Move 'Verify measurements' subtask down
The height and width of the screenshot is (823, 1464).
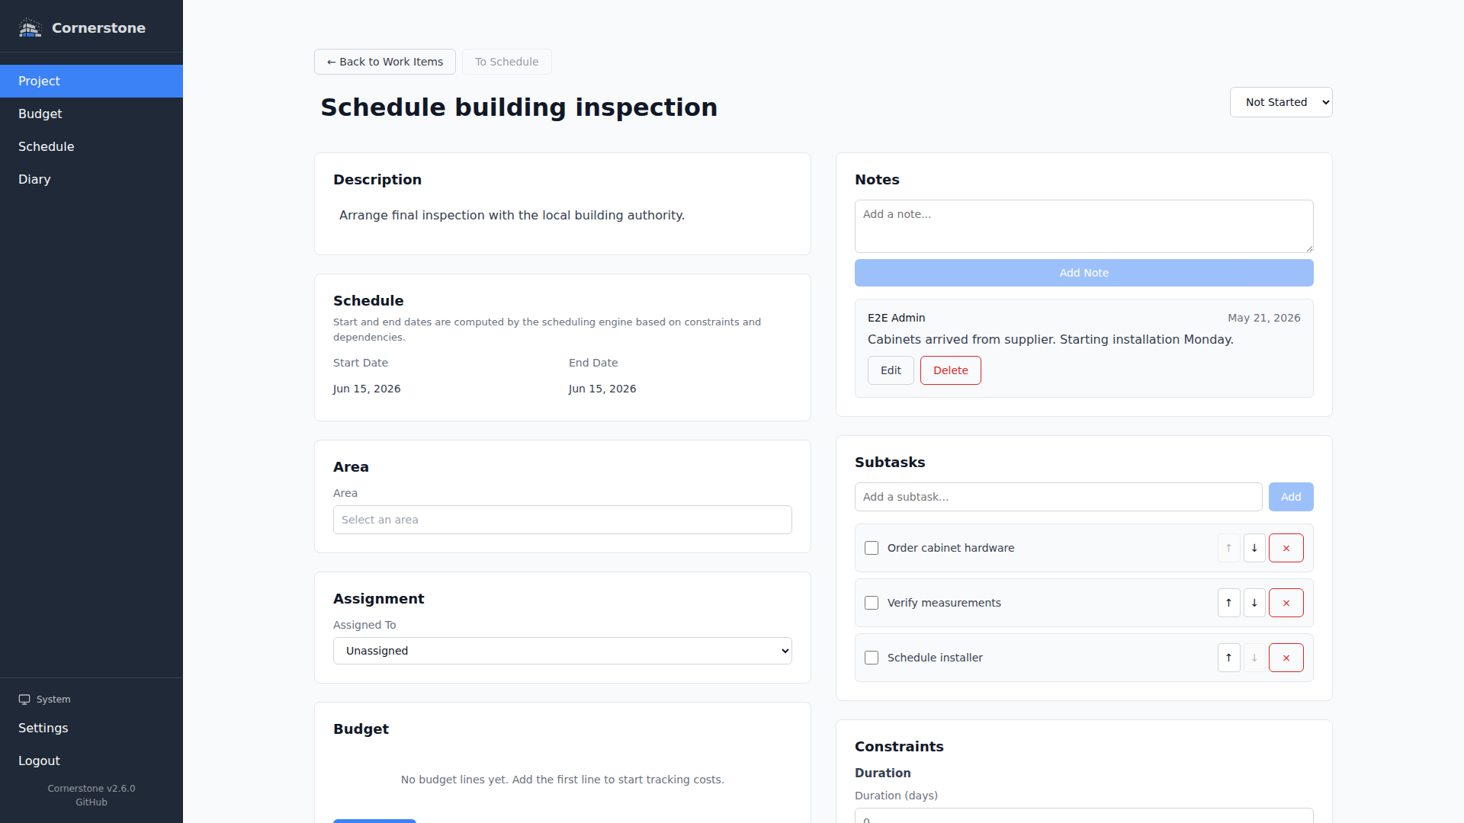click(1254, 603)
